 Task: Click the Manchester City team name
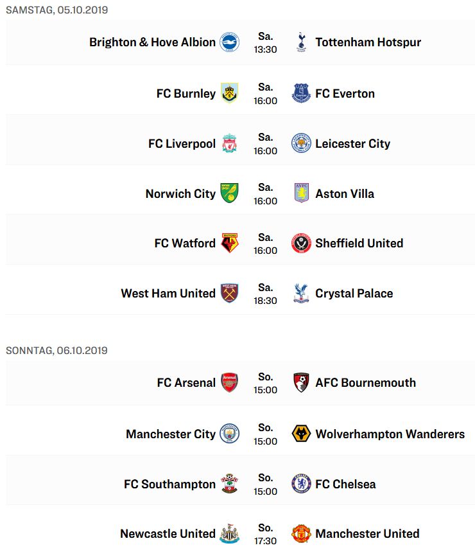pyautogui.click(x=171, y=434)
